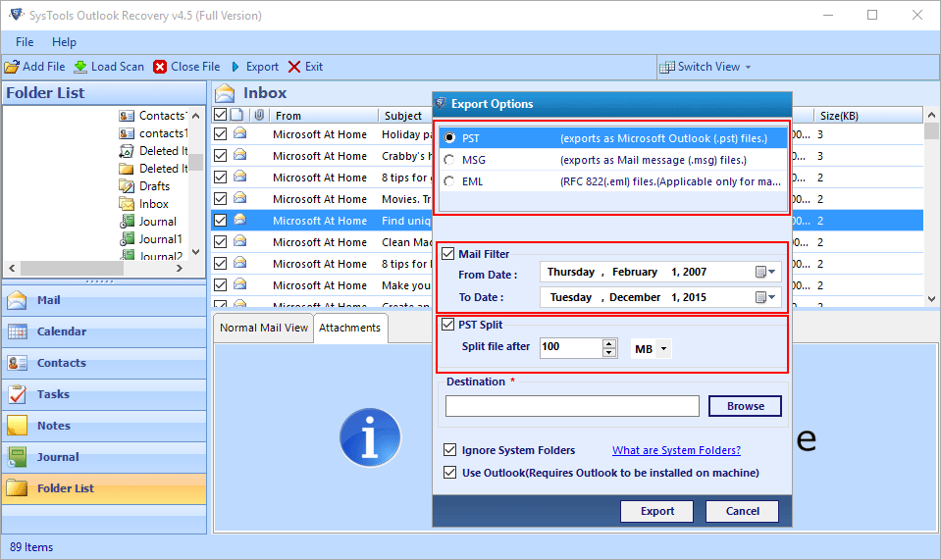Increase split file size with up arrow
Viewport: 941px width, 560px height.
coord(609,343)
